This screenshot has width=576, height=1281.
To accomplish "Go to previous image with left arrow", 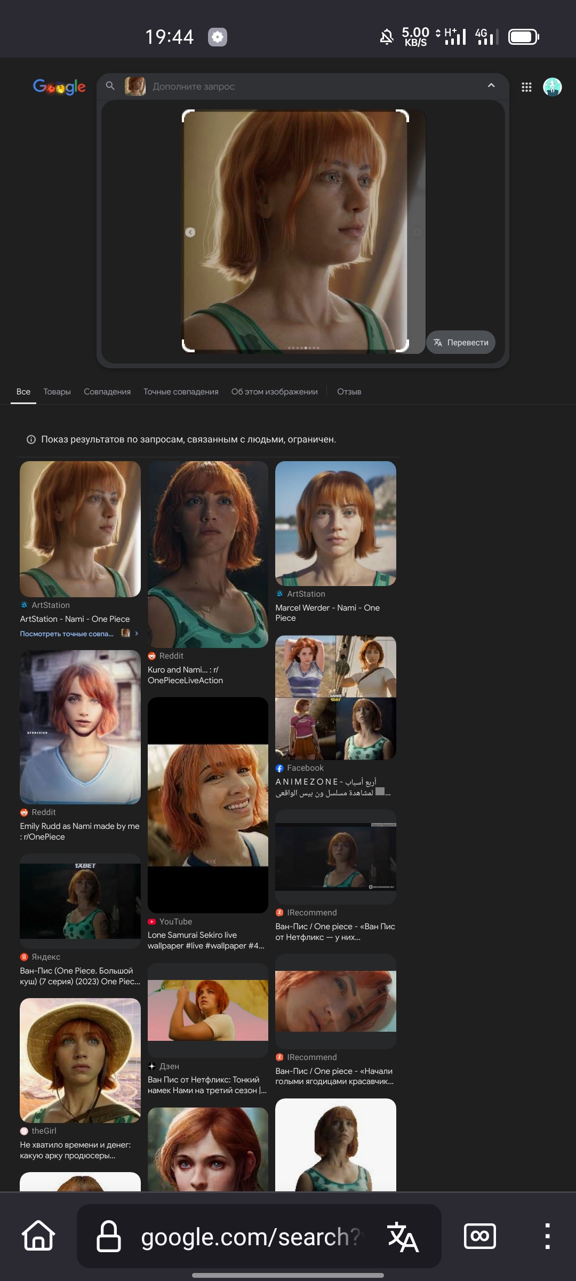I will 190,232.
